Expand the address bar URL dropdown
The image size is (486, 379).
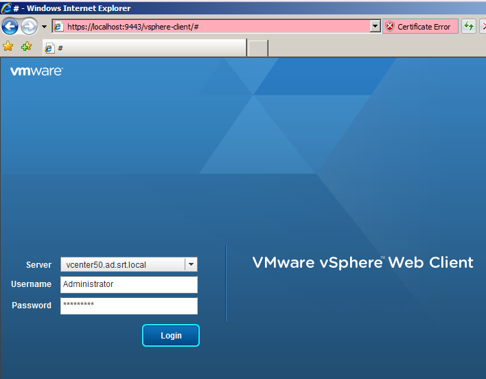coord(375,27)
